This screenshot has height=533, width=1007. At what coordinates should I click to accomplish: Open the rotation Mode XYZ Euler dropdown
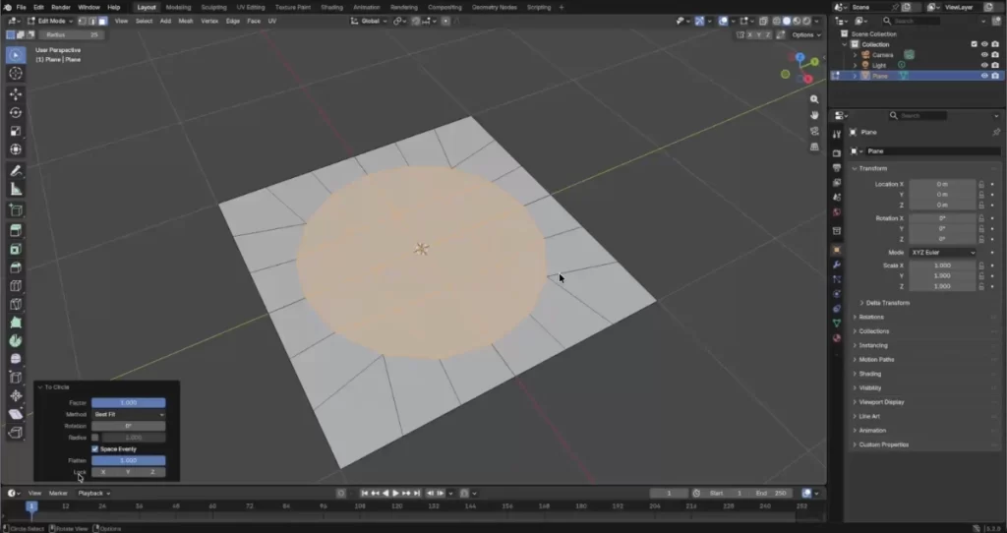[x=942, y=253]
